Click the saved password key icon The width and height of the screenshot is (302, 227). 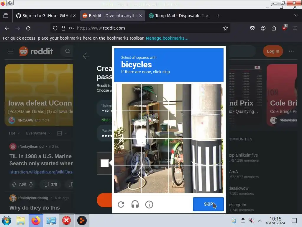[x=72, y=28]
